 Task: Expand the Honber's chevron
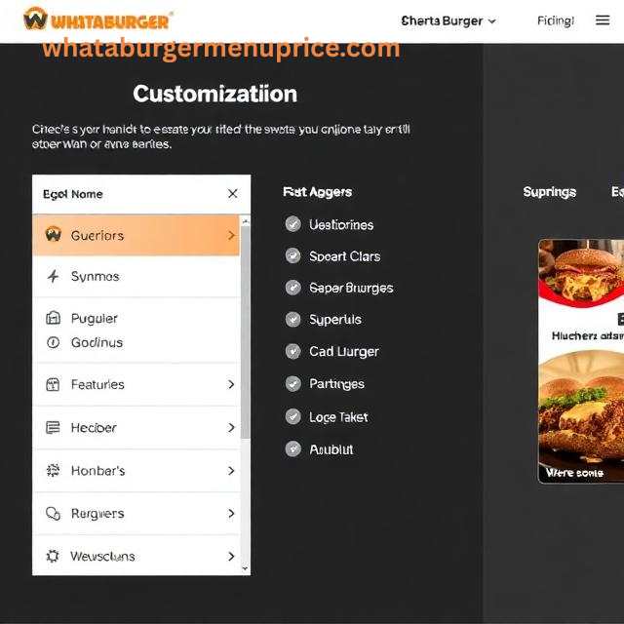231,471
